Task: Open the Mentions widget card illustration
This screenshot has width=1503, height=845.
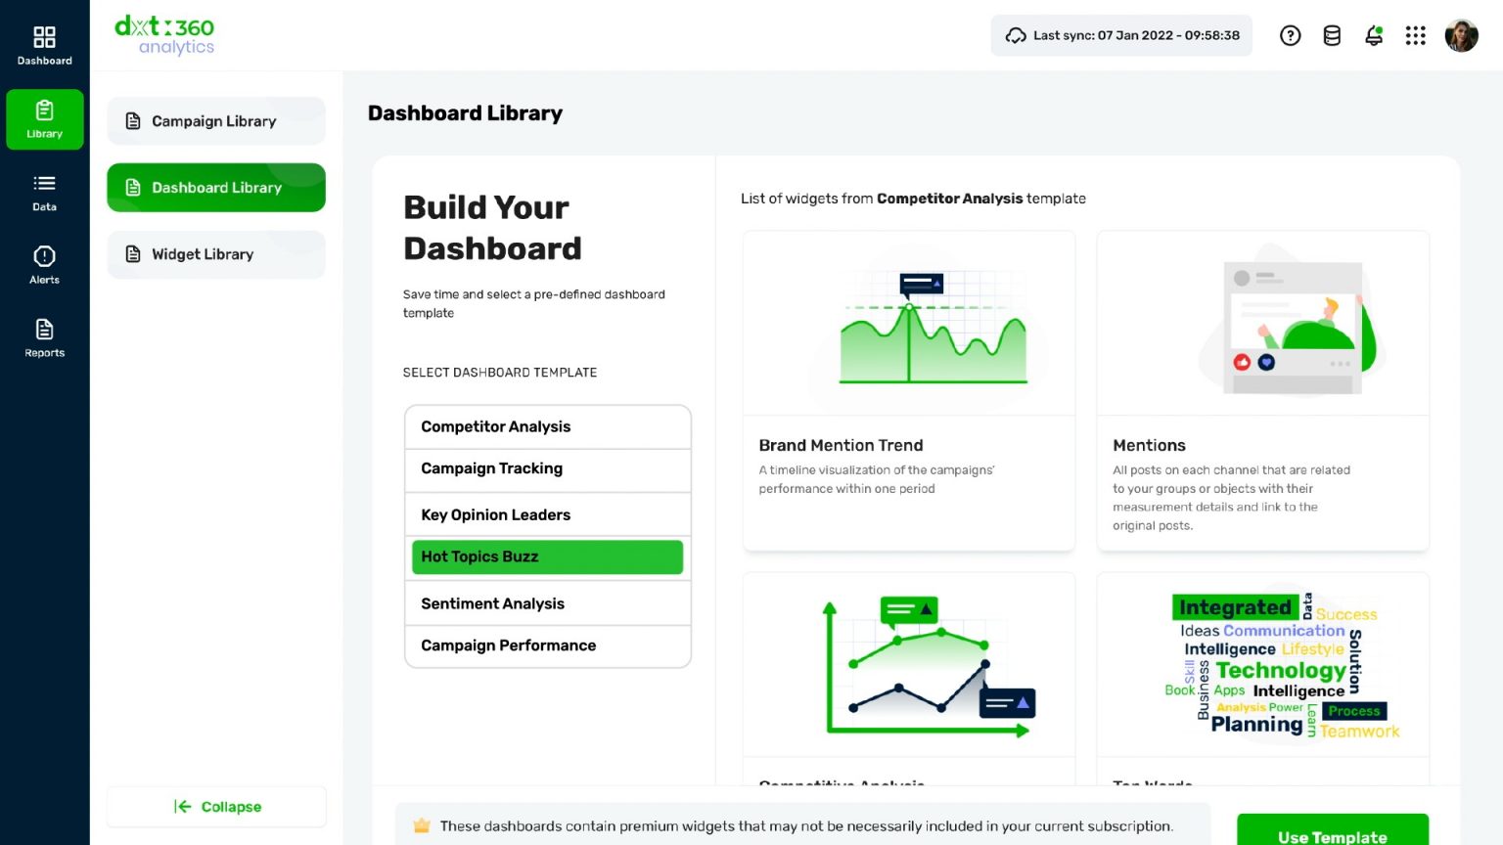Action: (x=1262, y=325)
